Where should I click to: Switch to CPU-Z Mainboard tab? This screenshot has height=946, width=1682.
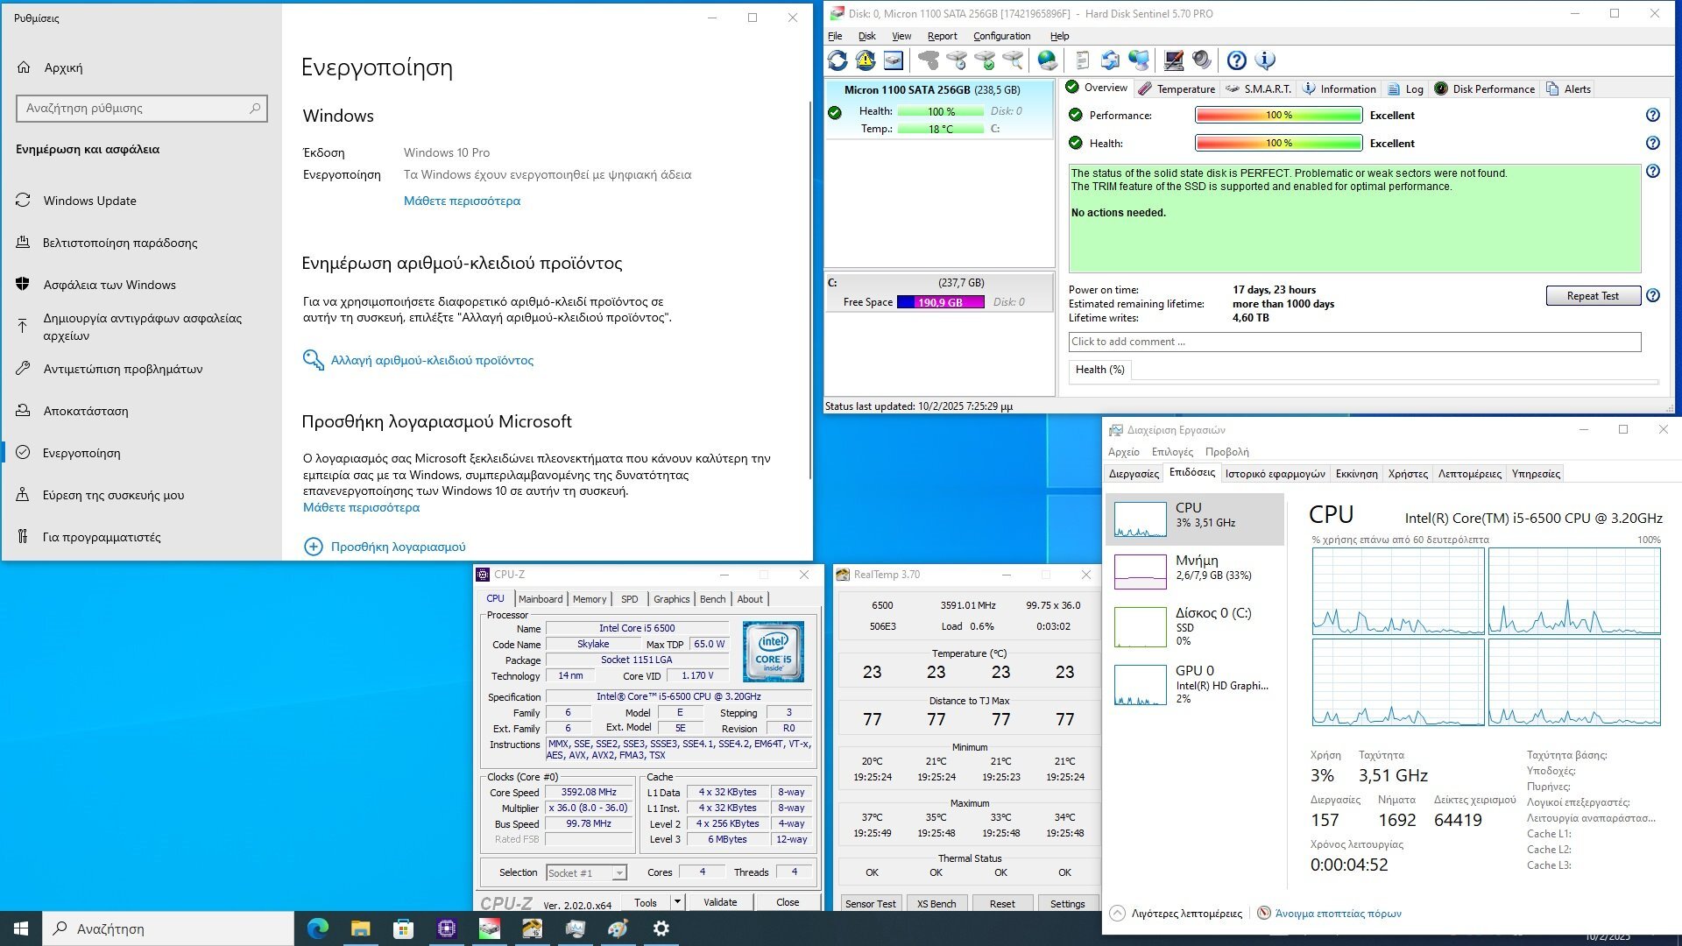click(541, 599)
